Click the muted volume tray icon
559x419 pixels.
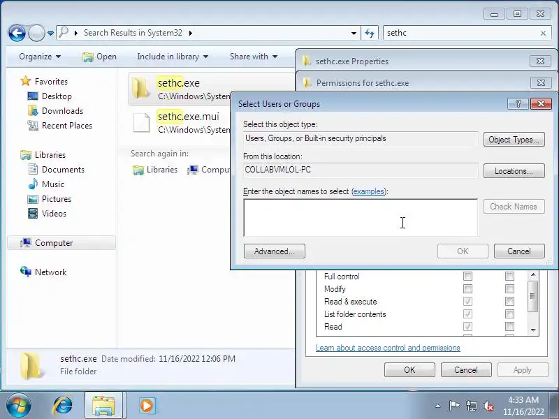[x=488, y=406]
